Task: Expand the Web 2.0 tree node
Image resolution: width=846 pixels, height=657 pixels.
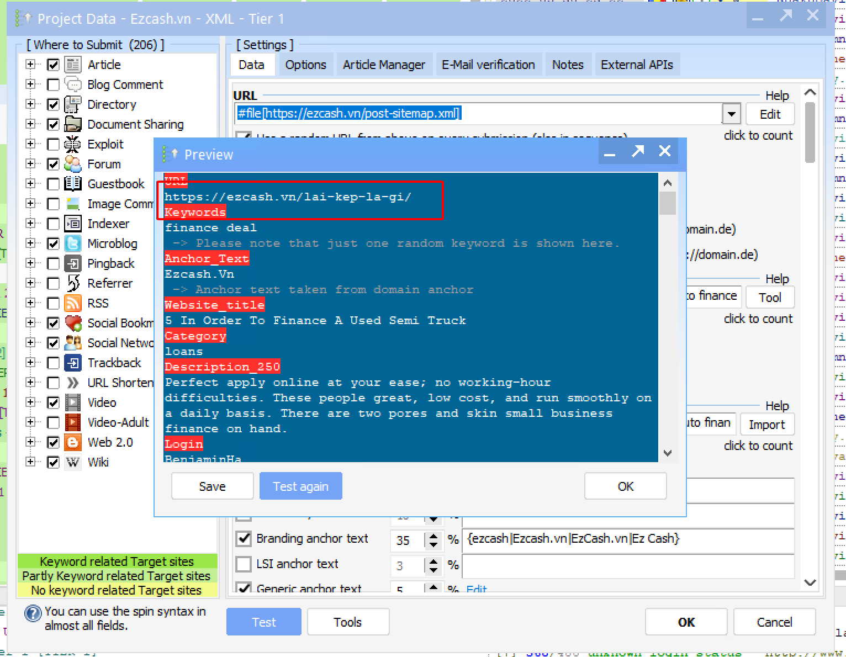Action: point(30,442)
